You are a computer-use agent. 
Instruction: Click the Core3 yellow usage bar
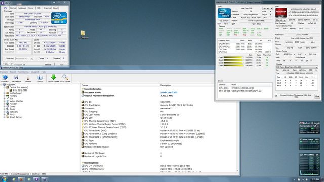[233, 65]
